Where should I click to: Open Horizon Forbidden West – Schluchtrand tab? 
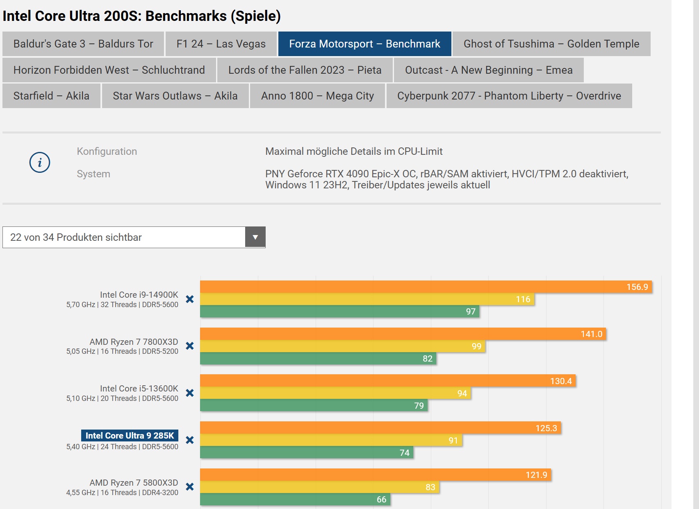click(x=109, y=70)
